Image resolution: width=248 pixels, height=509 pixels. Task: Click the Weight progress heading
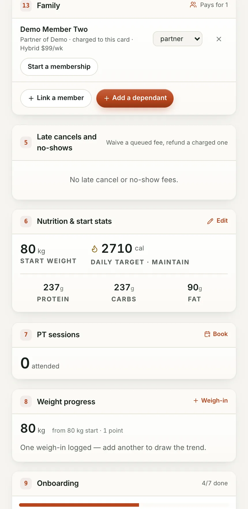66,402
